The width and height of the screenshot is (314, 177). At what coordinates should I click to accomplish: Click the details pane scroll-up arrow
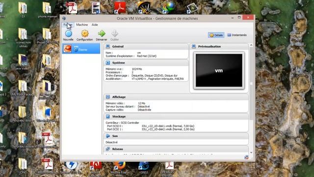click(x=251, y=45)
